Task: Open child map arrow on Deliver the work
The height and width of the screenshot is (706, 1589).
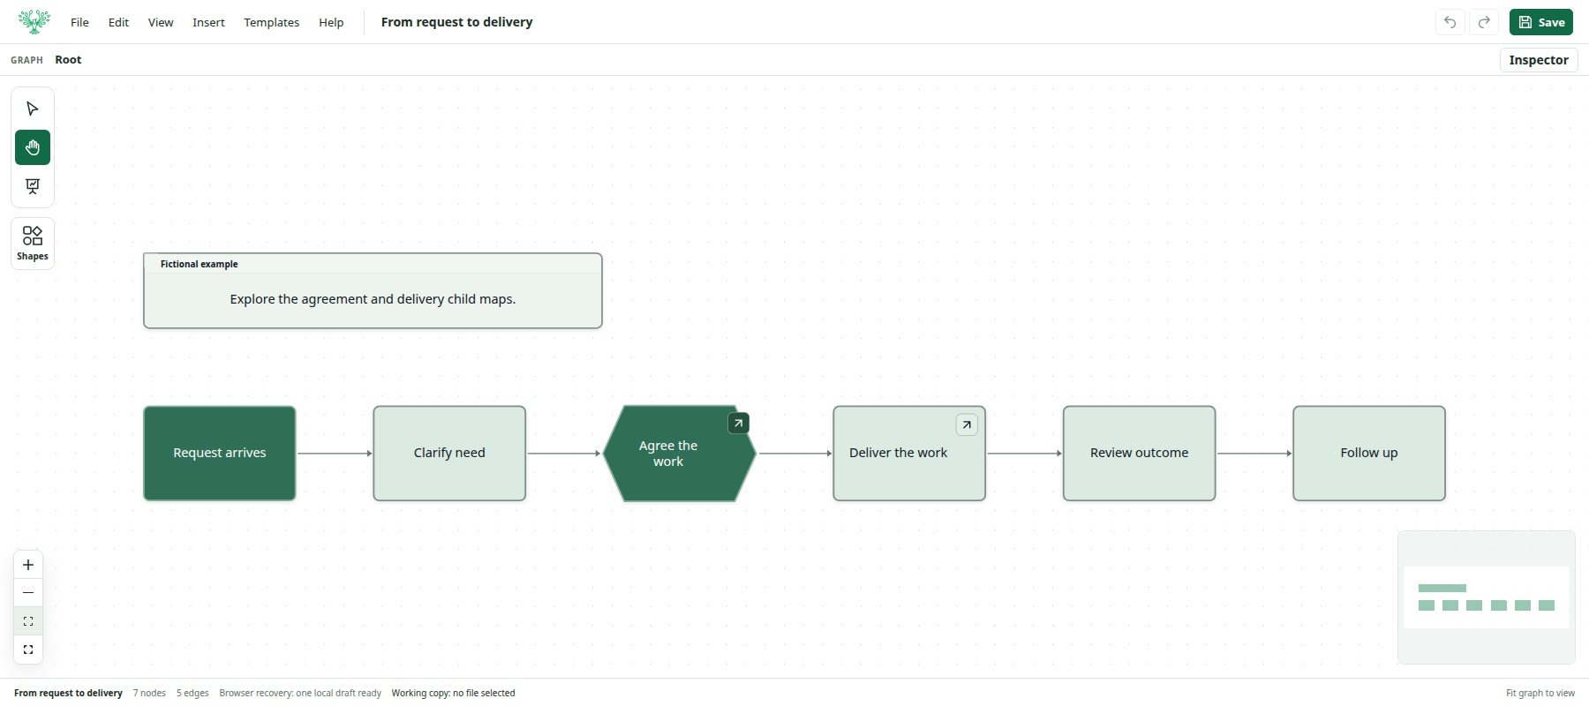Action: [x=967, y=424]
